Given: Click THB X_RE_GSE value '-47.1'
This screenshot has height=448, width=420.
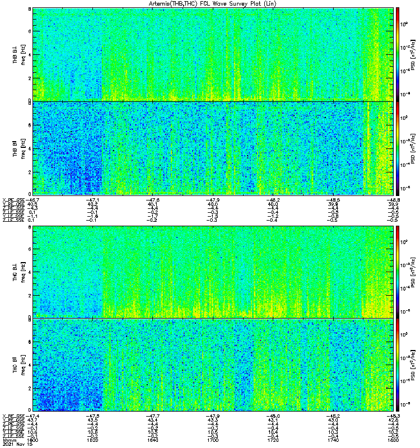Looking at the screenshot, I should [x=92, y=200].
